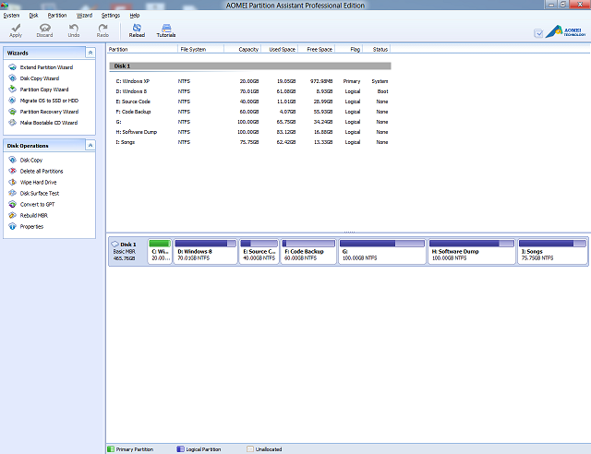The width and height of the screenshot is (591, 454).
Task: Click the Disk Copy operation icon
Action: (12, 160)
